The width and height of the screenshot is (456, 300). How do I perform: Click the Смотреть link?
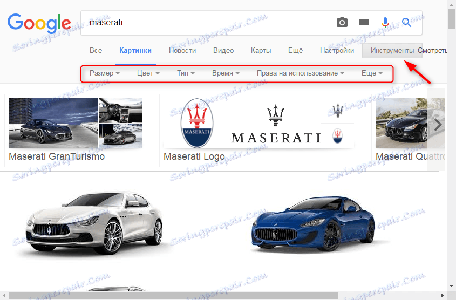[x=432, y=51]
